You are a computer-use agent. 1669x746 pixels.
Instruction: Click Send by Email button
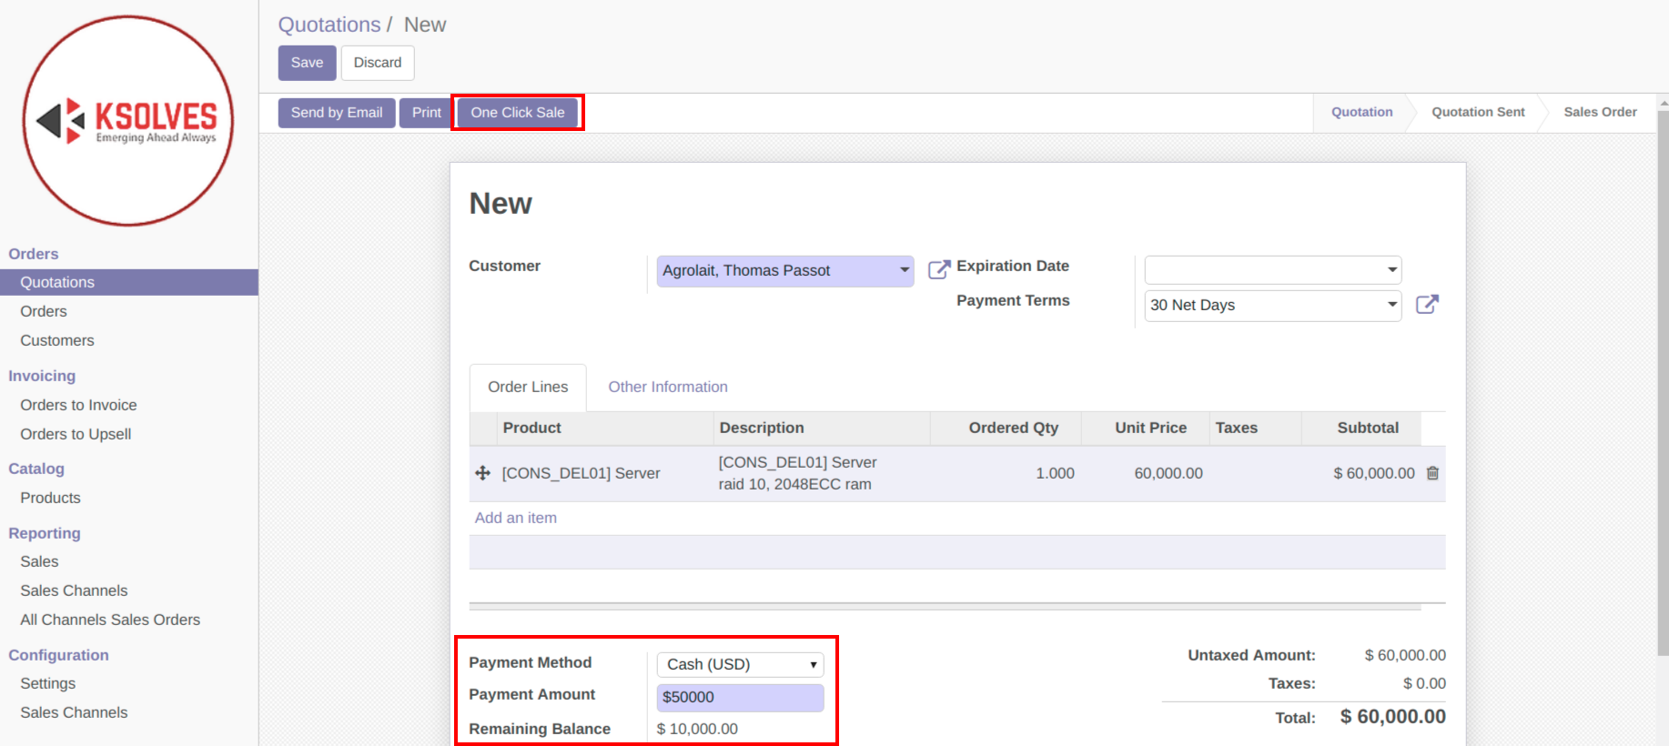click(x=337, y=113)
